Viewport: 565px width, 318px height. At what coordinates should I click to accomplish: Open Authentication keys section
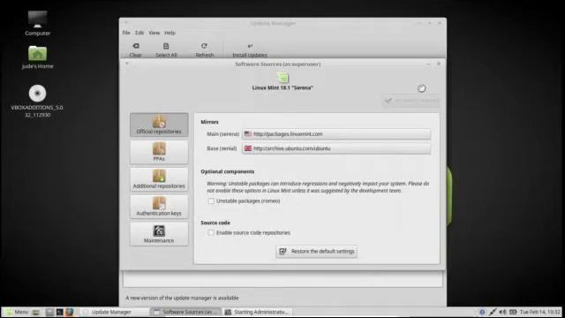pyautogui.click(x=159, y=207)
